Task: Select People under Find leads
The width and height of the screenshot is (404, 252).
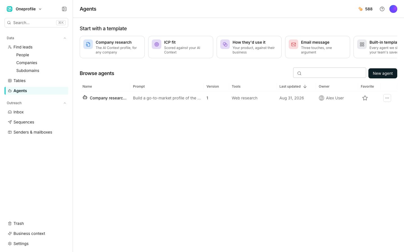Action: pos(23,55)
